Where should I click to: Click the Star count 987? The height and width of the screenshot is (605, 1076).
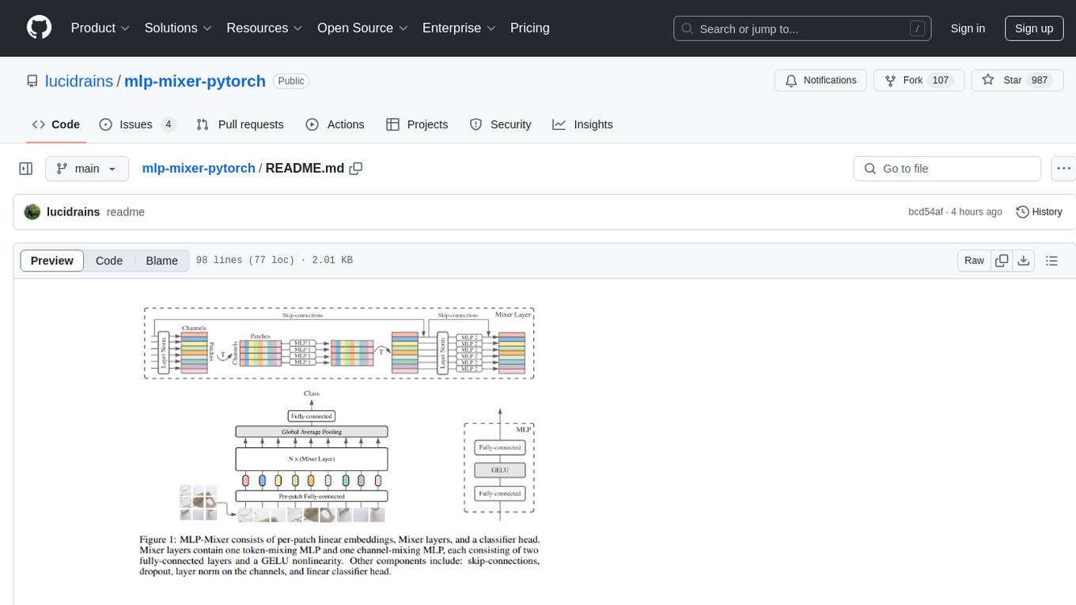pyautogui.click(x=1039, y=81)
